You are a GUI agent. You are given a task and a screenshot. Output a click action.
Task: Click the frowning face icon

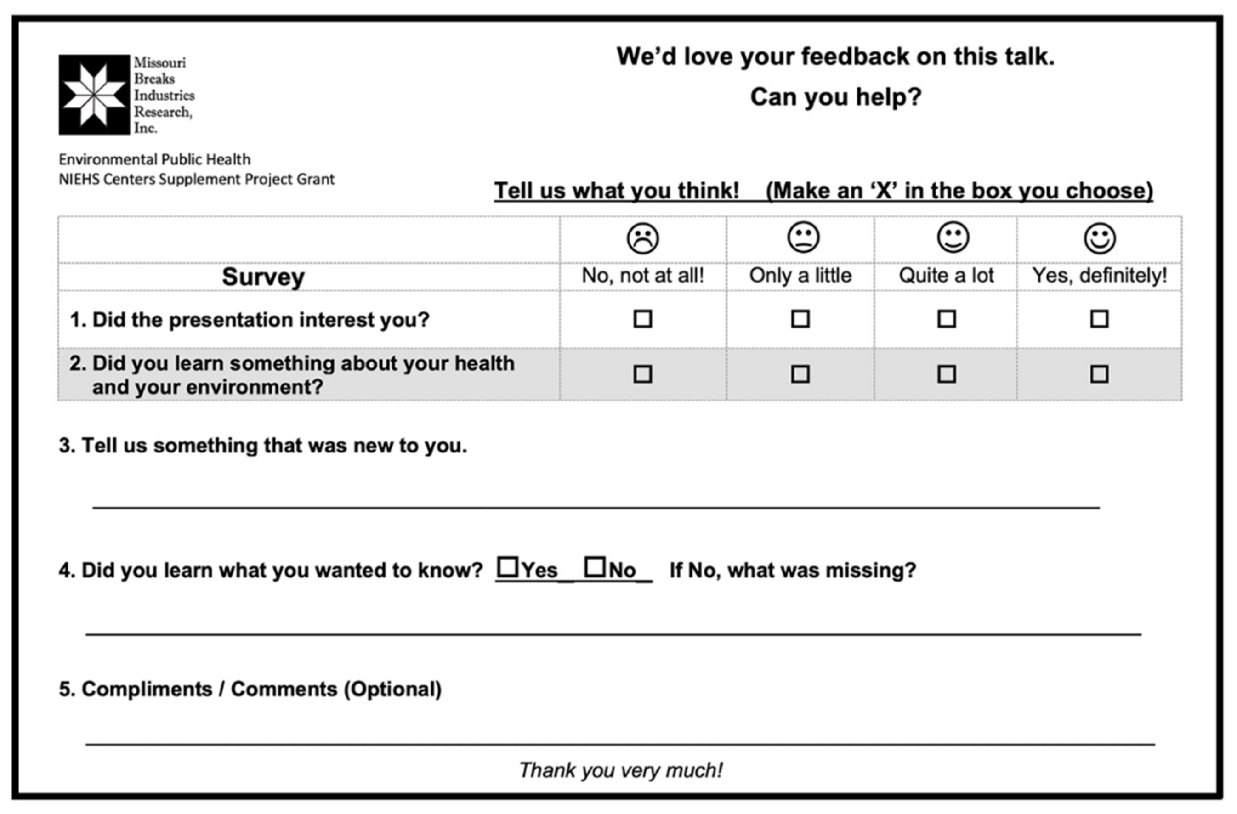click(x=643, y=238)
